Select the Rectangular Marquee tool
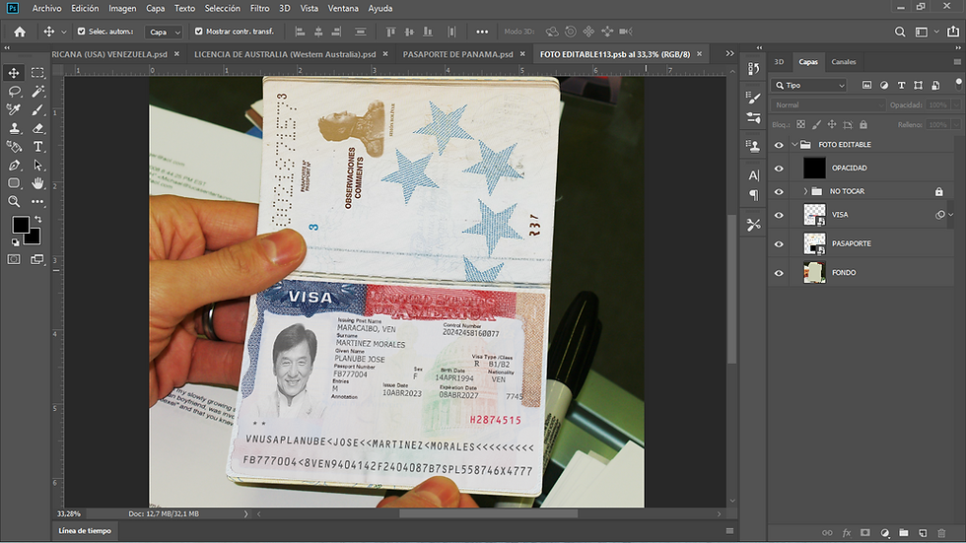Viewport: 966px width, 543px height. 37,73
